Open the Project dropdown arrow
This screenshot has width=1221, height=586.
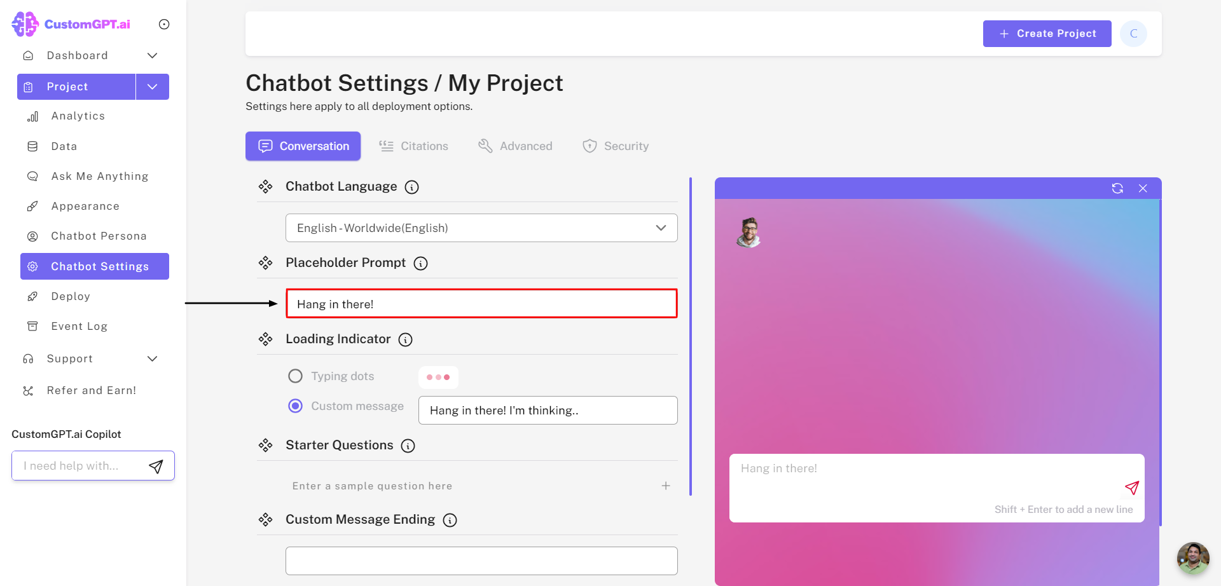153,86
